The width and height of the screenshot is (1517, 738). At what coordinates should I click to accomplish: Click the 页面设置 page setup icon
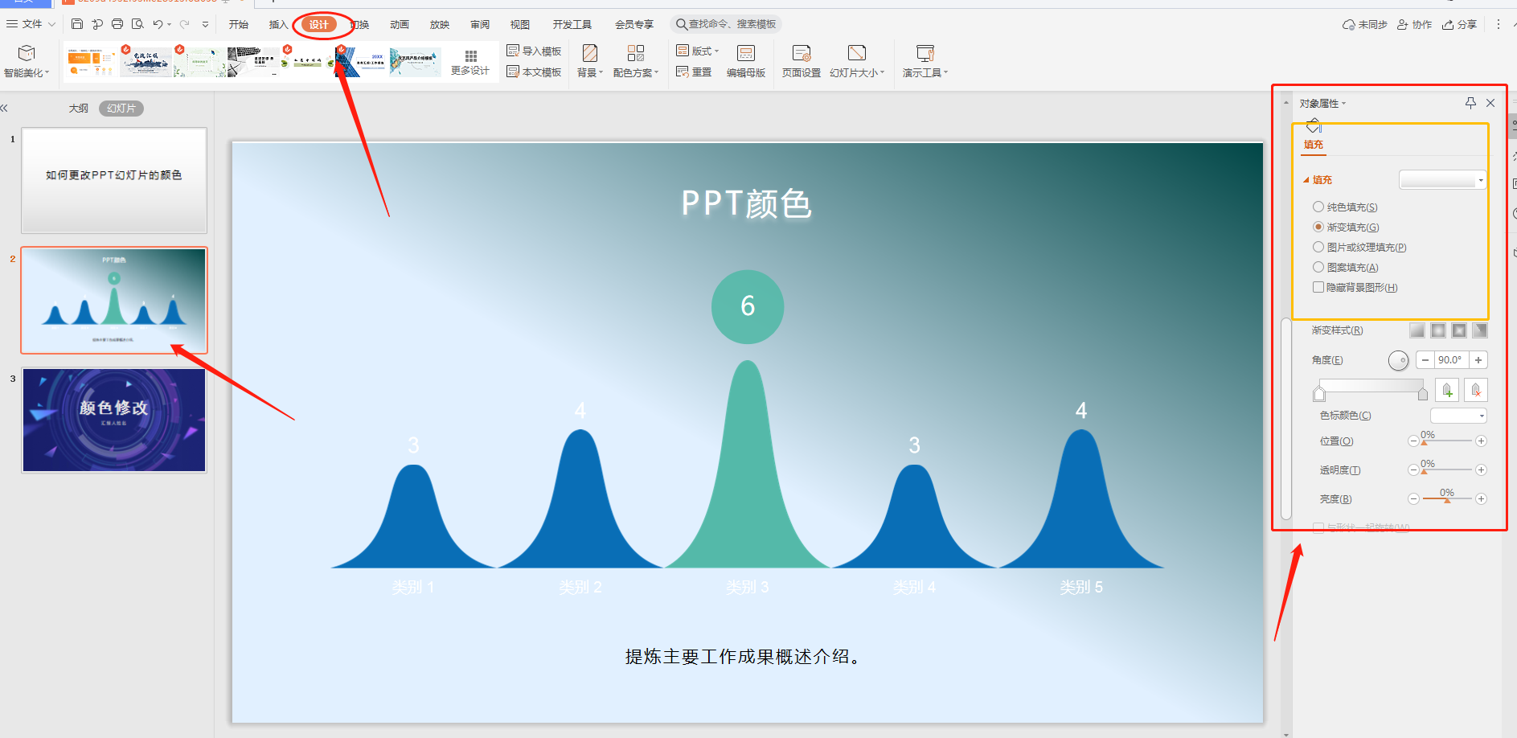tap(802, 61)
